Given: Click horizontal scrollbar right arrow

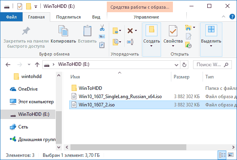Looking at the screenshot, I should pyautogui.click(x=233, y=147).
